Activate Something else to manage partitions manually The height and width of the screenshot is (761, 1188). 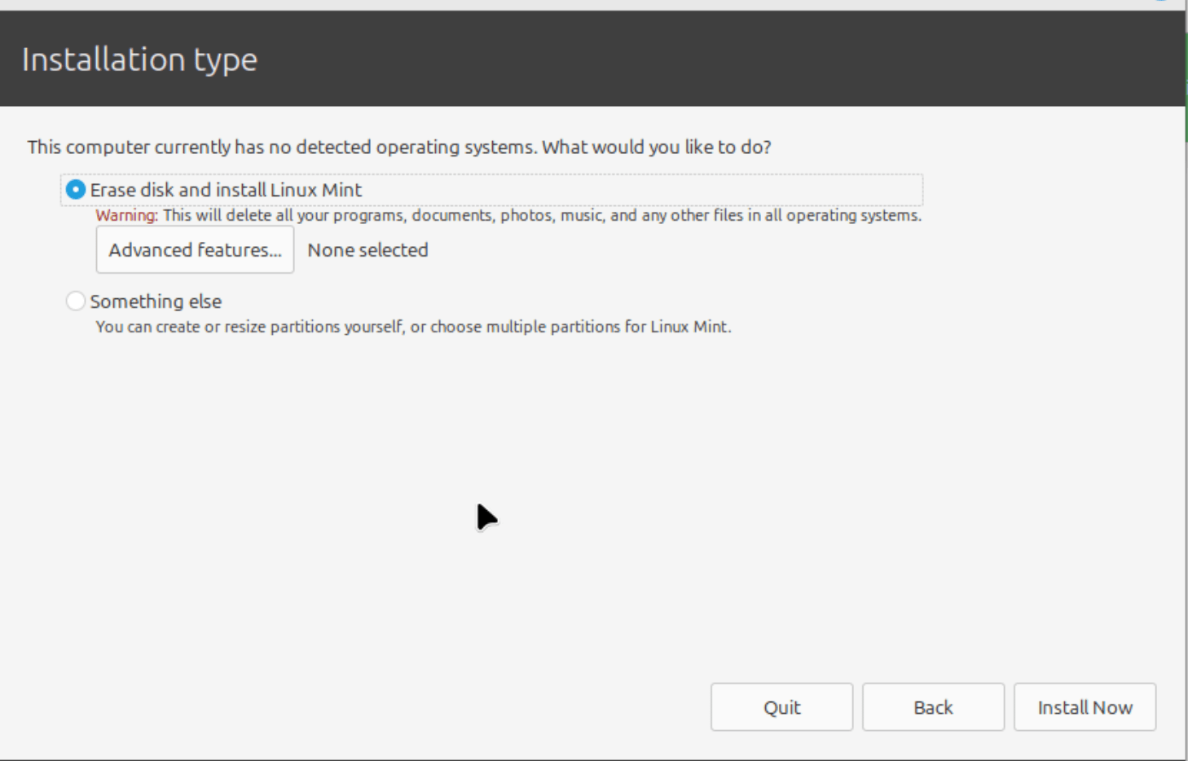[76, 300]
